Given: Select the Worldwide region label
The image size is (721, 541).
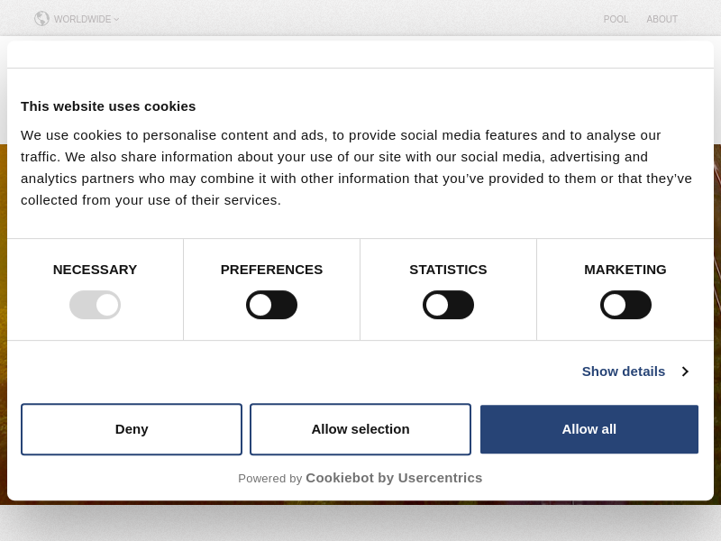Looking at the screenshot, I should point(82,19).
